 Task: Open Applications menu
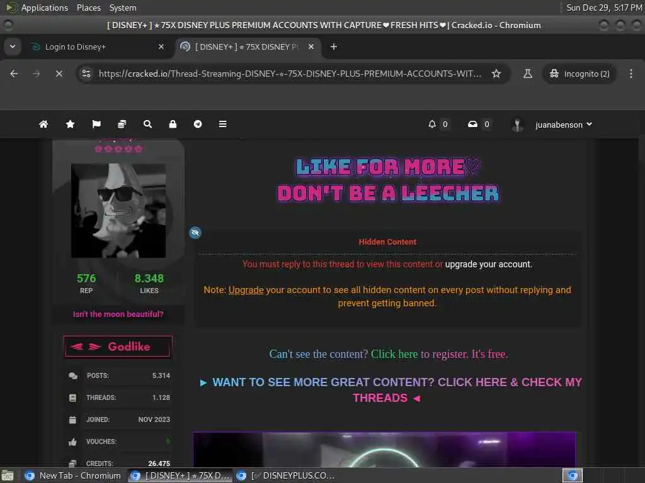tap(45, 8)
